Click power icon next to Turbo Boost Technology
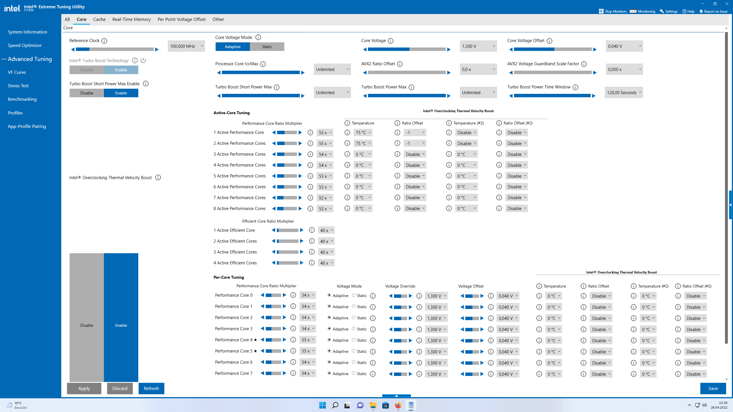The image size is (733, 412). click(143, 60)
